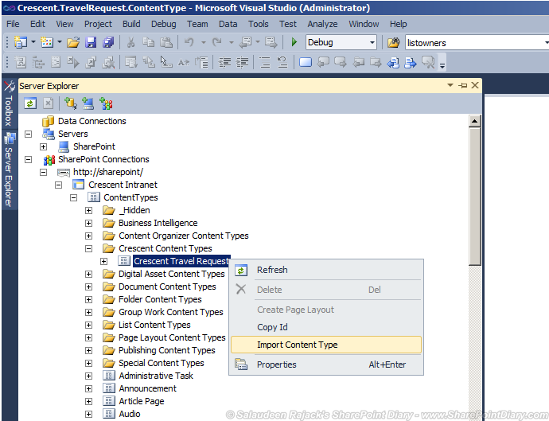549x421 pixels.
Task: Select the Announcement content type
Action: (147, 389)
